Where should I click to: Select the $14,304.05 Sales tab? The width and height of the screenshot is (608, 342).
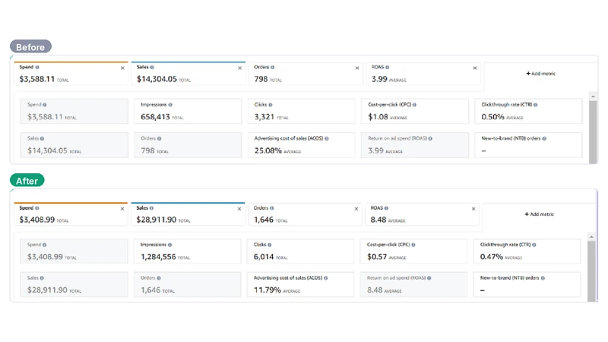point(188,73)
